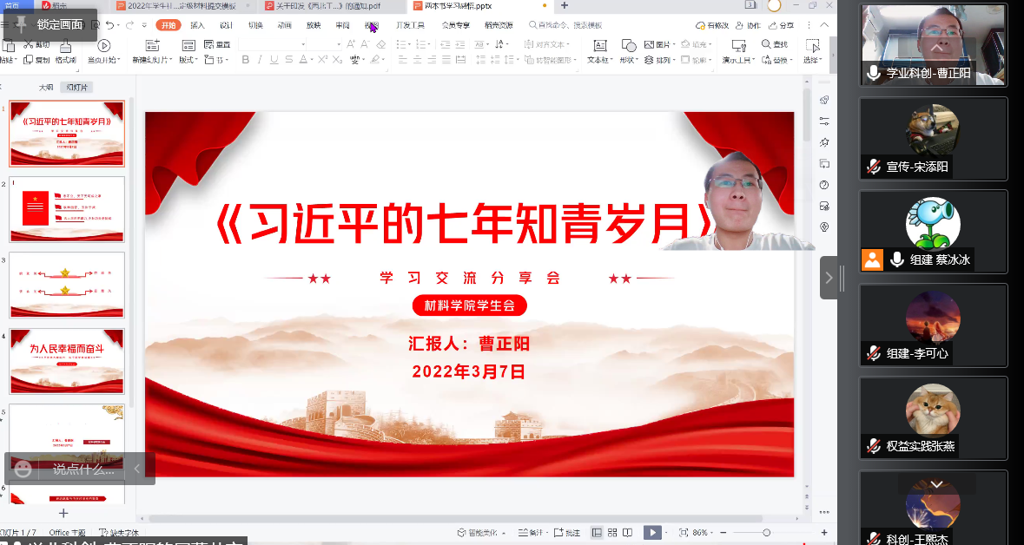1024x545 pixels.
Task: Toggle italic text formatting
Action: pyautogui.click(x=260, y=60)
